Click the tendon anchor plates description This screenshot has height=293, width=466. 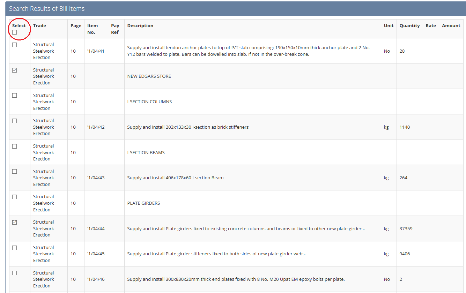point(249,51)
